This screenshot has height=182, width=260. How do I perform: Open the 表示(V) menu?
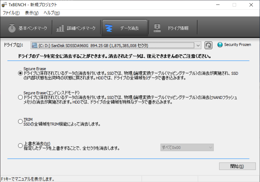pyautogui.click(x=32, y=13)
